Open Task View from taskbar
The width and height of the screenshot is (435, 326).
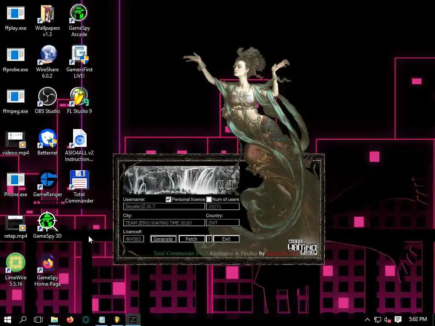(38, 319)
